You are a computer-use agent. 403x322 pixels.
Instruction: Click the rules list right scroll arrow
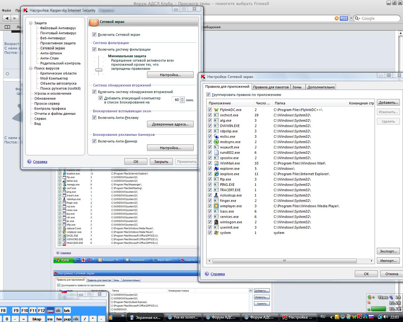372,261
